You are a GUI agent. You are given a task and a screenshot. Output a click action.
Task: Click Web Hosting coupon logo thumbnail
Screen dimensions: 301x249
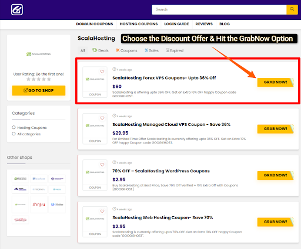[x=95, y=219]
